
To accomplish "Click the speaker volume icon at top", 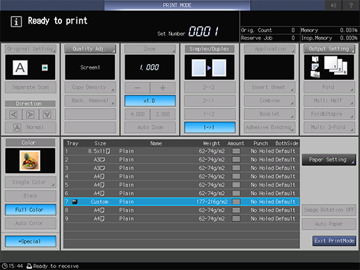I will click(334, 5).
